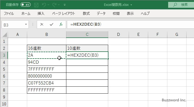Select row 8 header
This screenshot has width=194, height=107.
[x=4, y=90]
